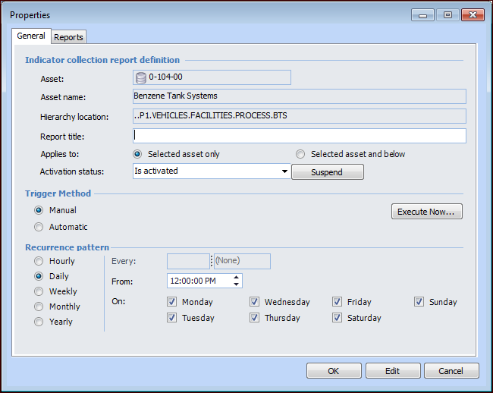Set trigger method to Automatic
The width and height of the screenshot is (493, 393).
click(39, 227)
